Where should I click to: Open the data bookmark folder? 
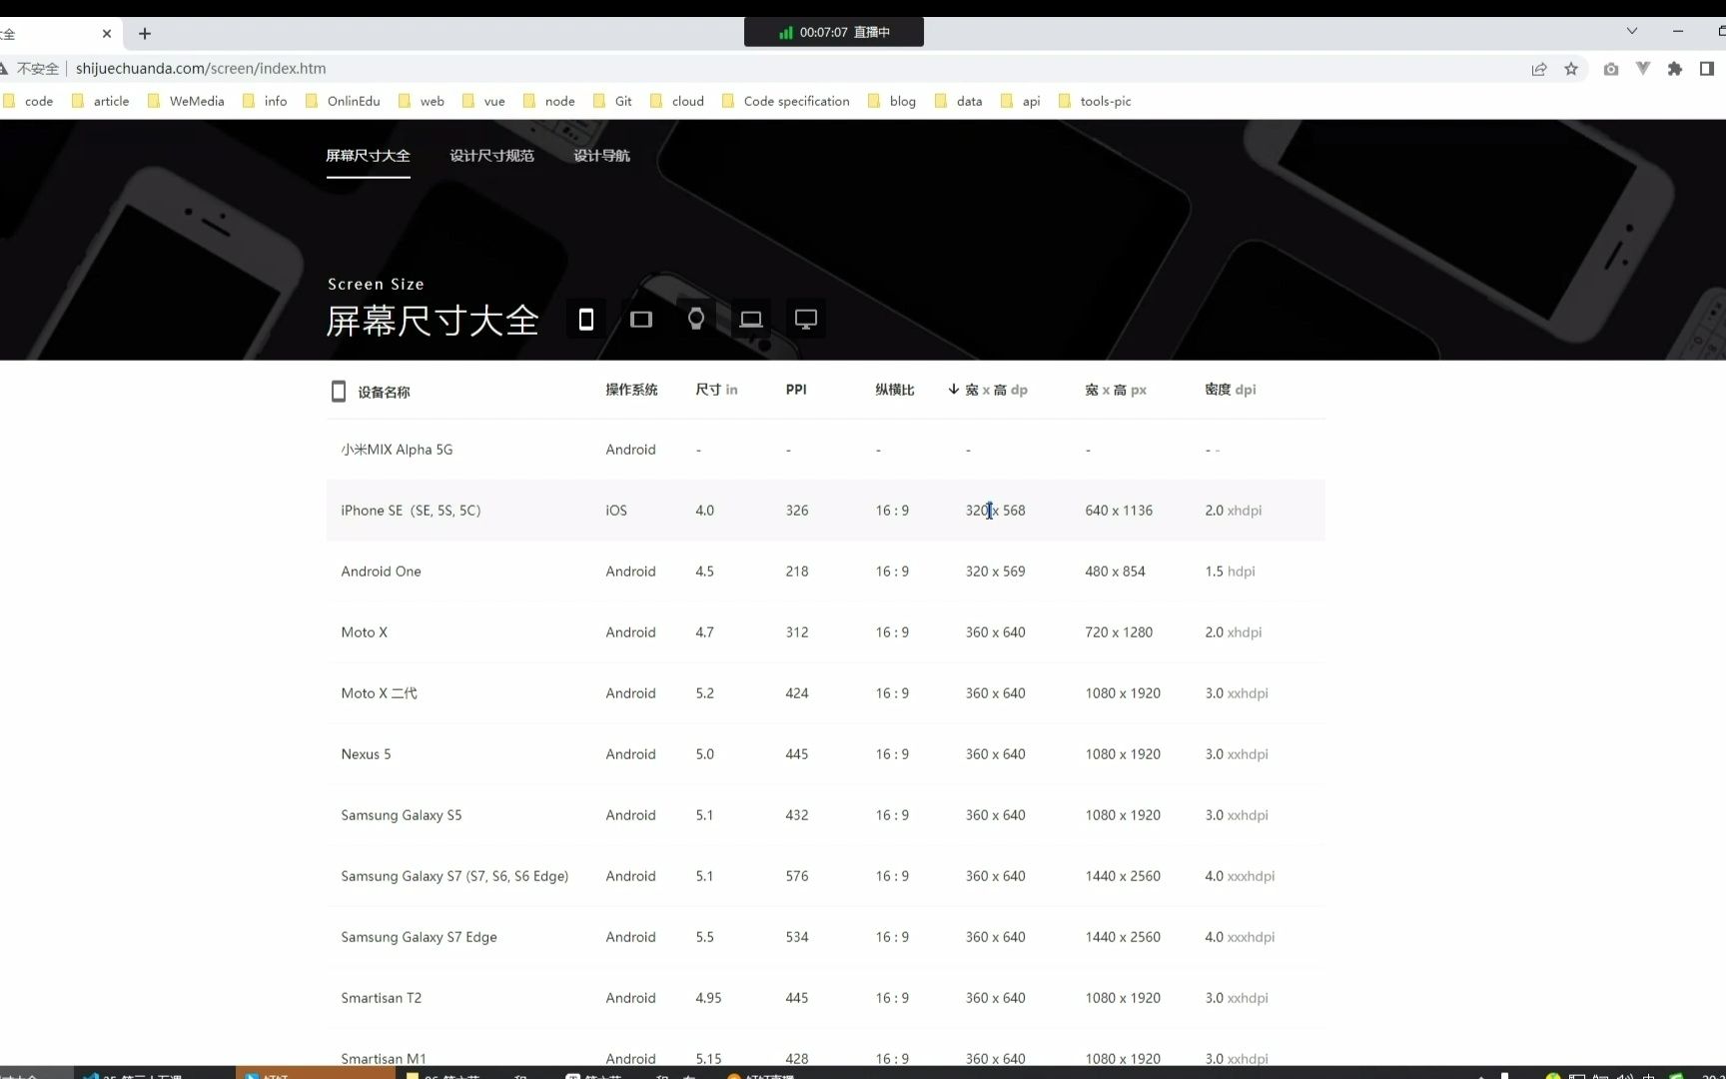click(x=959, y=101)
